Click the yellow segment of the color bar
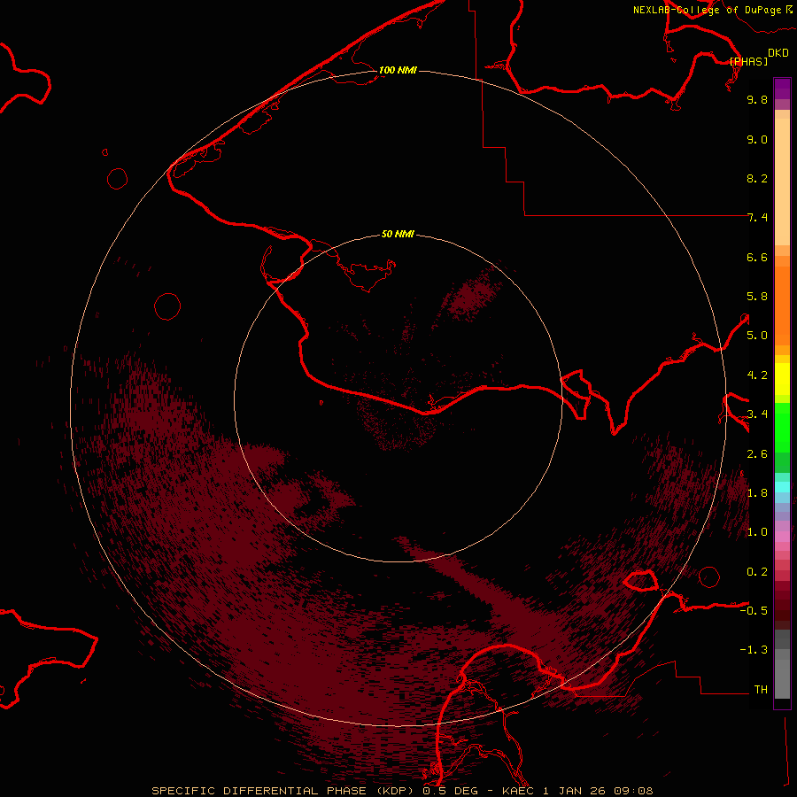797x797 pixels. click(x=782, y=379)
